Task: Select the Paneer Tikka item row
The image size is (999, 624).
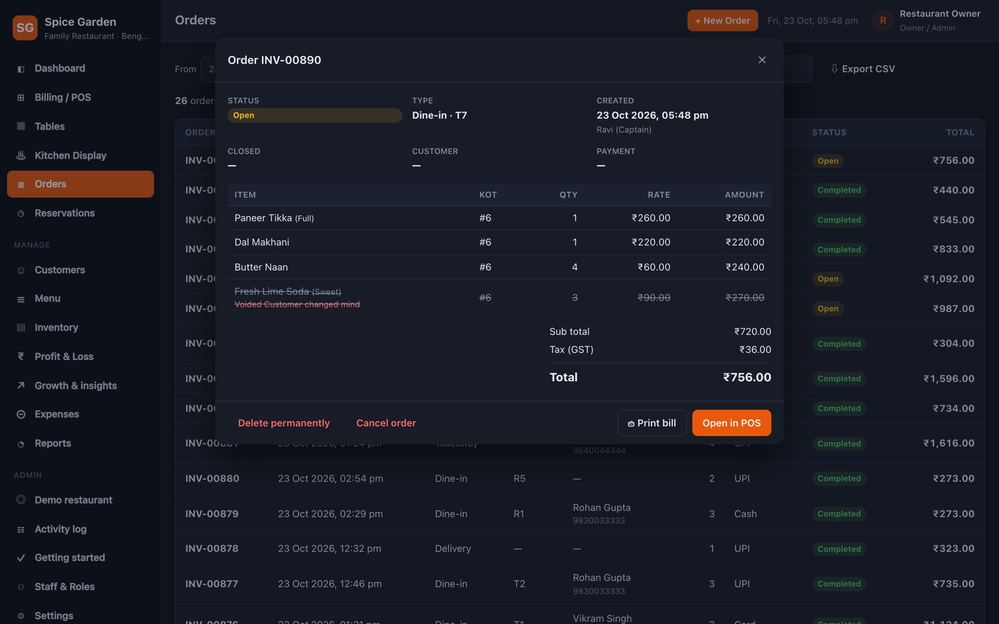Action: (499, 218)
